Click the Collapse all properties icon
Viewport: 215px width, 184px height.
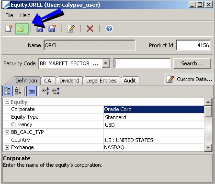click(56, 91)
